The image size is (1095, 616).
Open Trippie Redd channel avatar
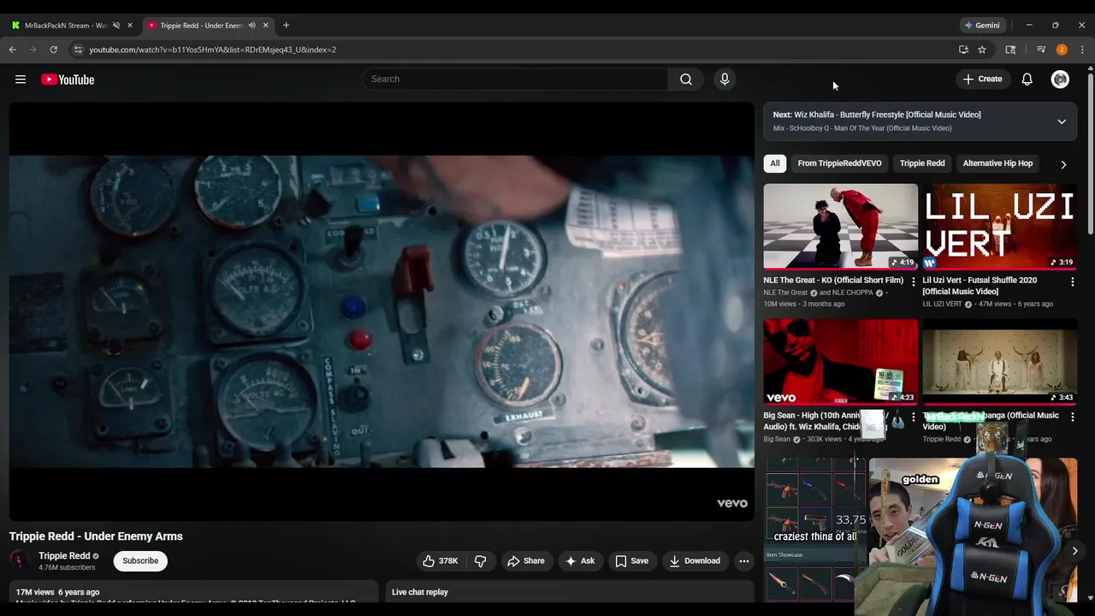[19, 560]
